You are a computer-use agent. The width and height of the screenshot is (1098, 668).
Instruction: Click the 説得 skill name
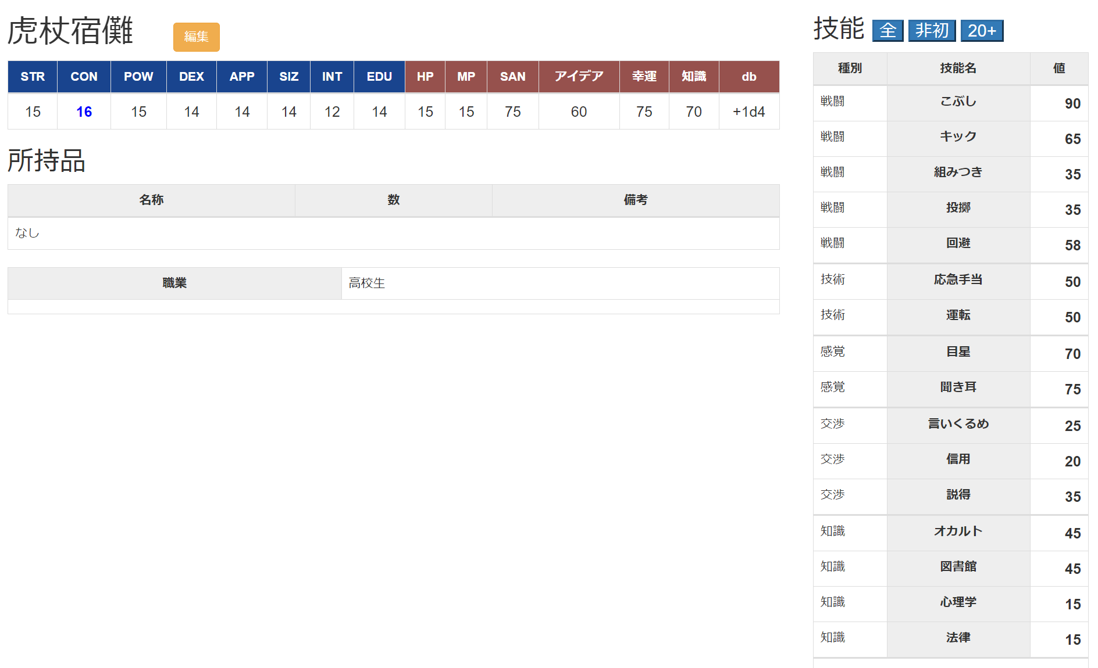[x=958, y=494]
